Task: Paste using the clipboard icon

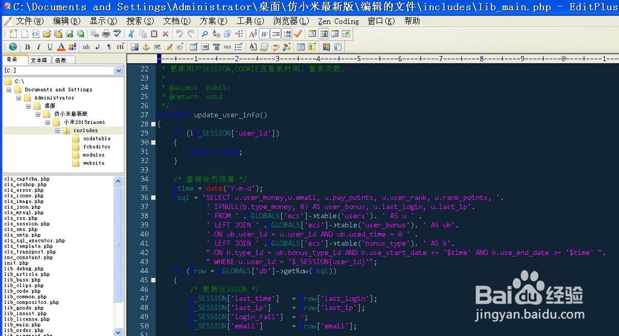Action: click(x=154, y=34)
